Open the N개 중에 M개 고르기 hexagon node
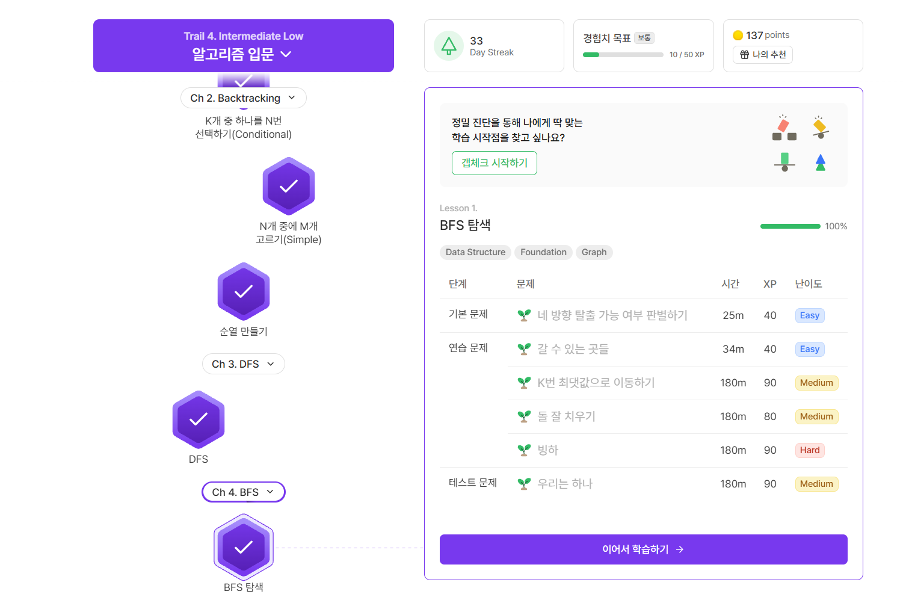 pyautogui.click(x=289, y=186)
